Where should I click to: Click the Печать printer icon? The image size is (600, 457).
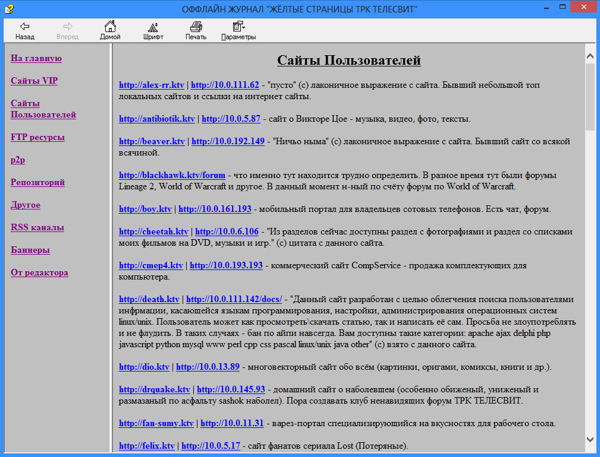point(196,27)
